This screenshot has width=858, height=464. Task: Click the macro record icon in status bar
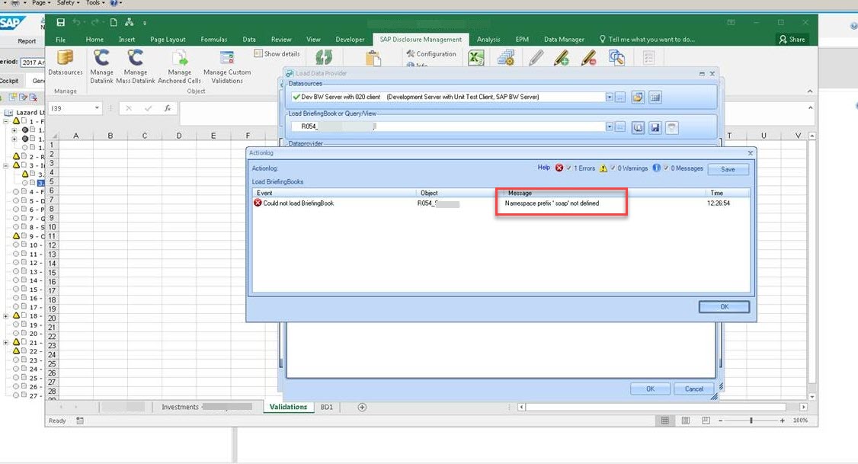[80, 421]
